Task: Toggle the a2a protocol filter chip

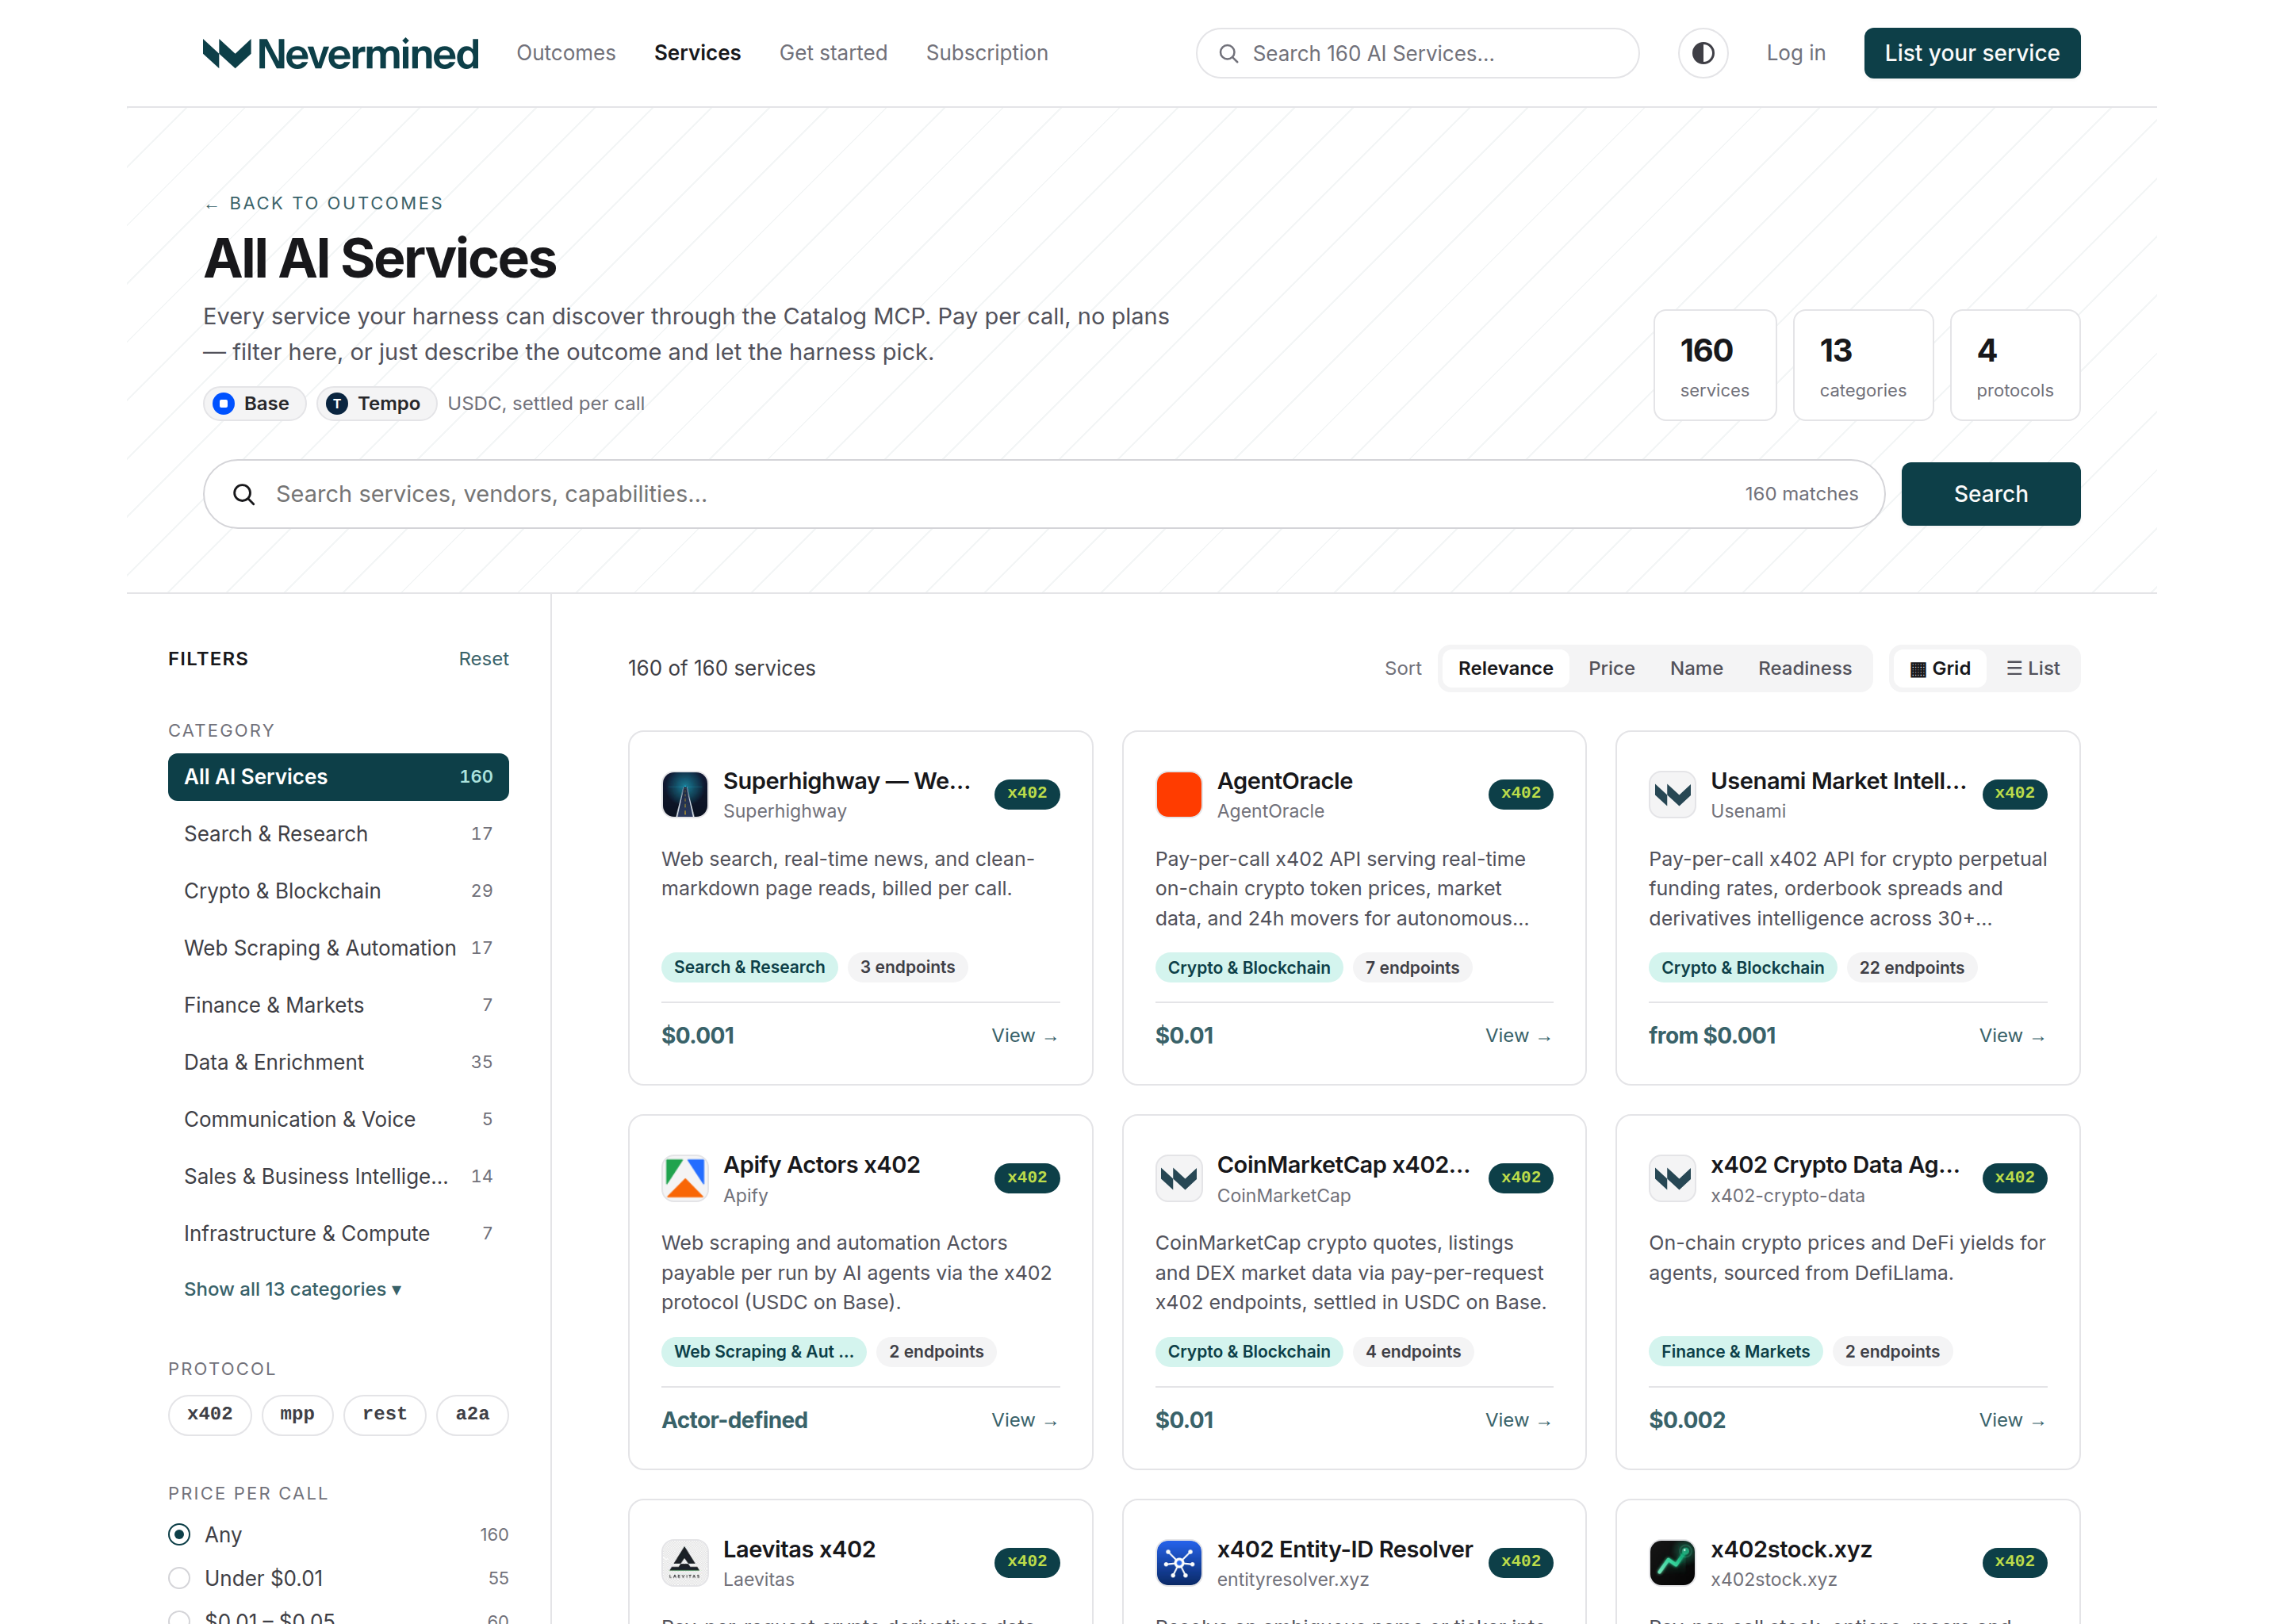Action: click(x=472, y=1414)
